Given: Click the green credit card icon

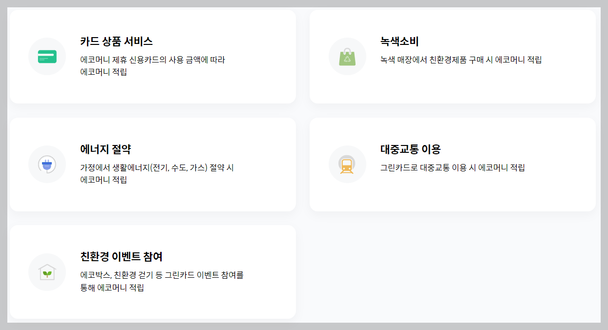Looking at the screenshot, I should click(47, 56).
